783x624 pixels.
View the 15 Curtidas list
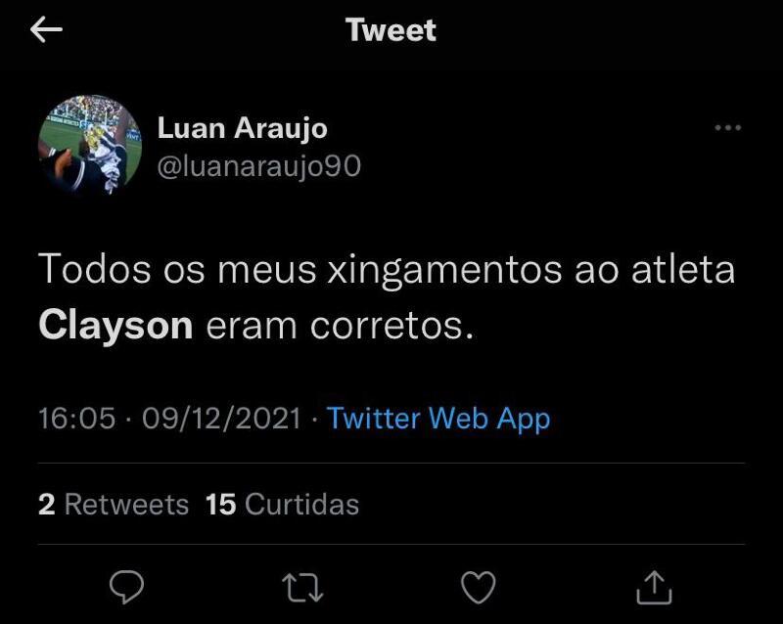pos(282,505)
